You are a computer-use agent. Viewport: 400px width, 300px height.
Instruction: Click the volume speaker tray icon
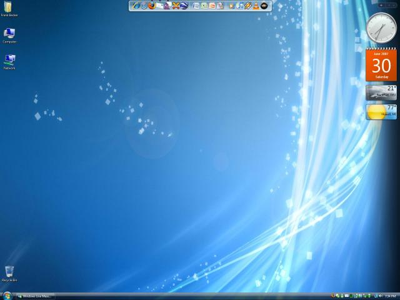click(x=381, y=296)
